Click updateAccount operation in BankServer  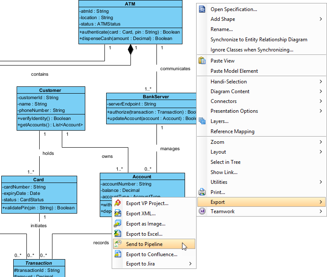152,118
